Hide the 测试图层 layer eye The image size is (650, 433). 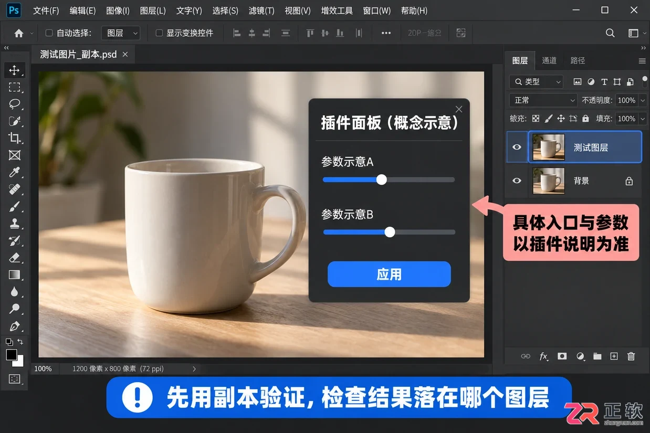pyautogui.click(x=517, y=147)
